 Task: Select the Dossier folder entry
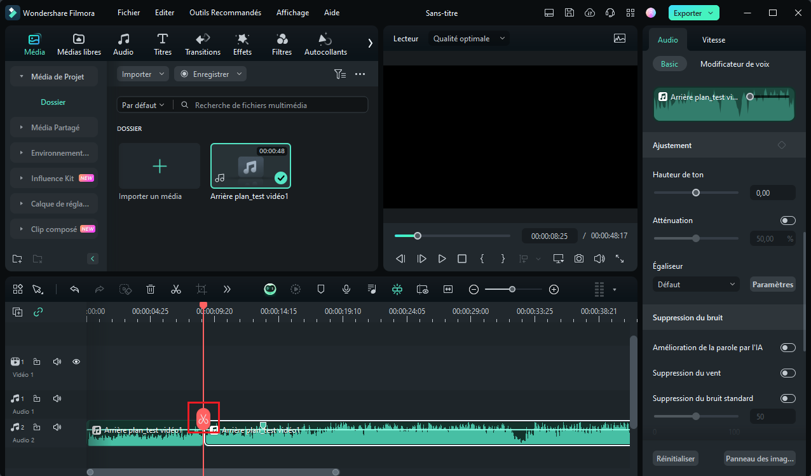coord(53,102)
